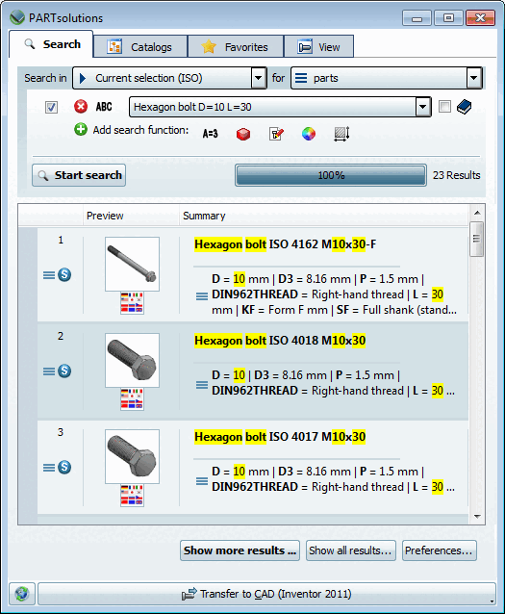This screenshot has height=614, width=505.
Task: Click Transfer to CAD (Inventor 2011)
Action: tap(266, 594)
